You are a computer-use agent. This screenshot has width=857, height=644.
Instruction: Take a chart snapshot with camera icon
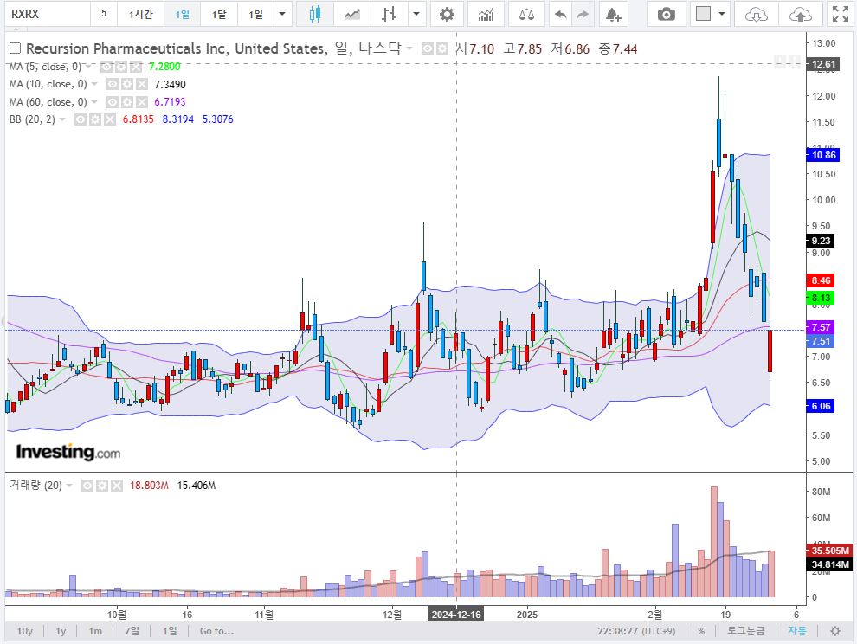(666, 14)
